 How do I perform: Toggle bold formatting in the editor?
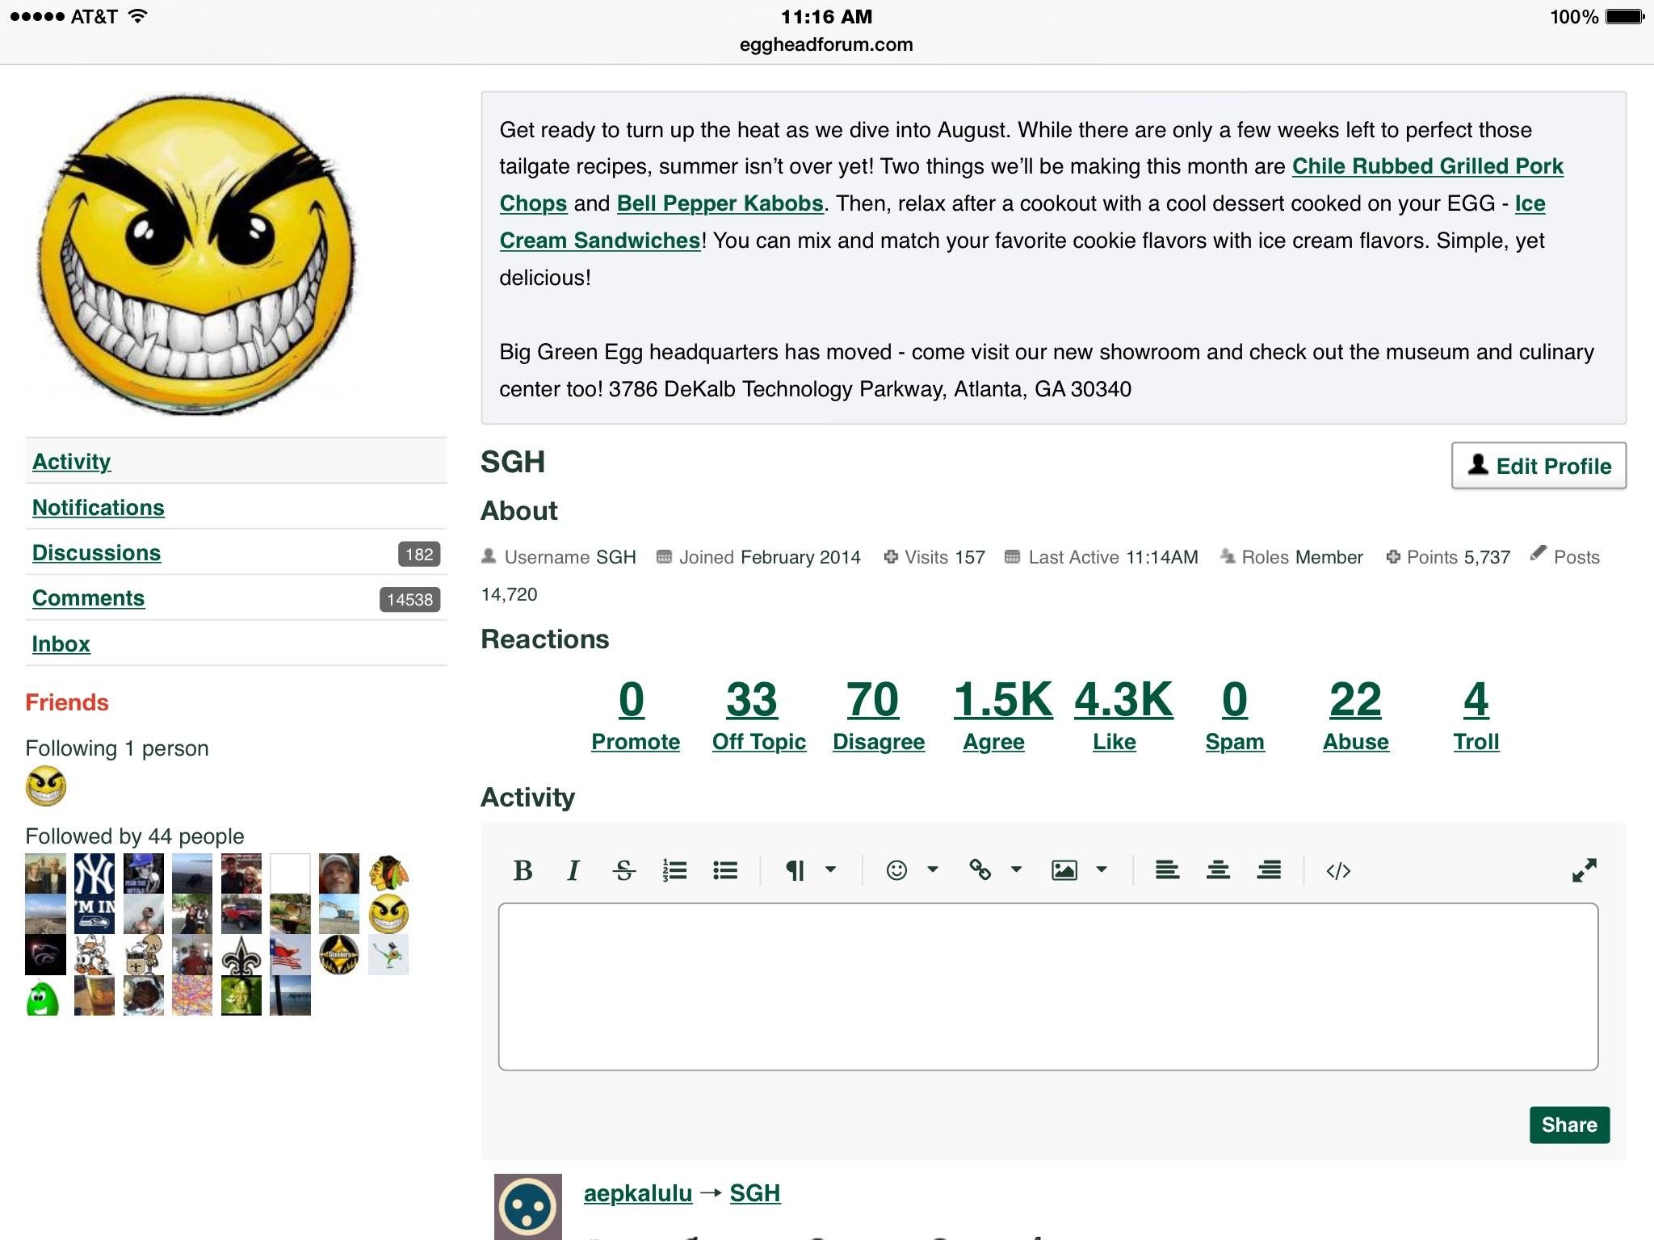pos(523,870)
